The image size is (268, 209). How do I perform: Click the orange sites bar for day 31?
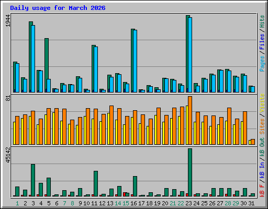click(x=253, y=142)
